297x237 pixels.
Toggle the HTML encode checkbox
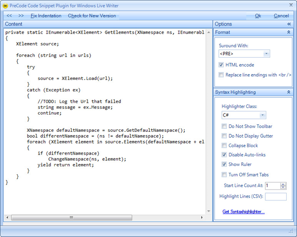tap(221, 65)
